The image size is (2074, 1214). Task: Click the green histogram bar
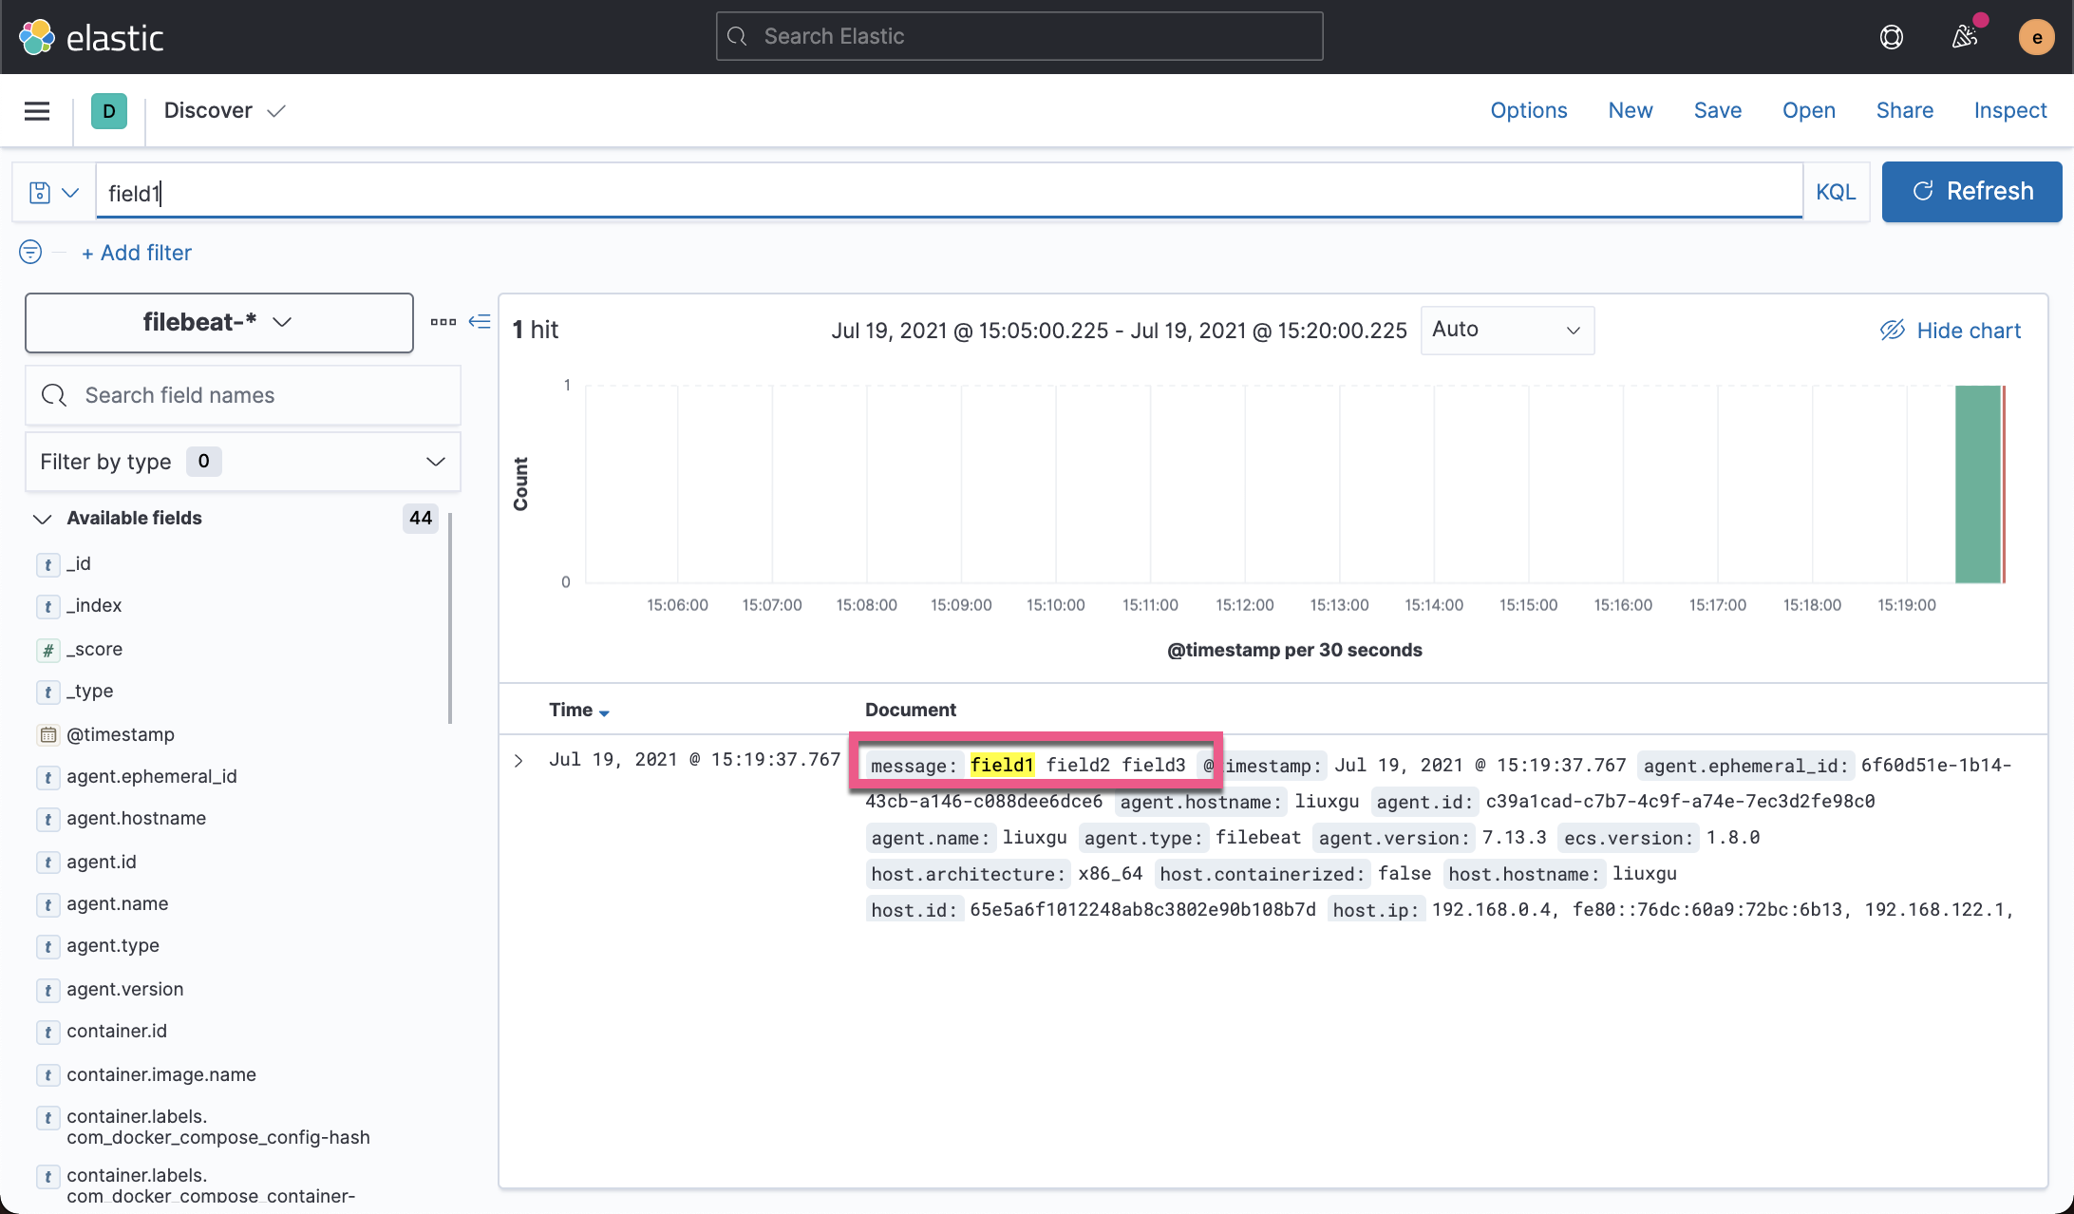(x=1977, y=484)
